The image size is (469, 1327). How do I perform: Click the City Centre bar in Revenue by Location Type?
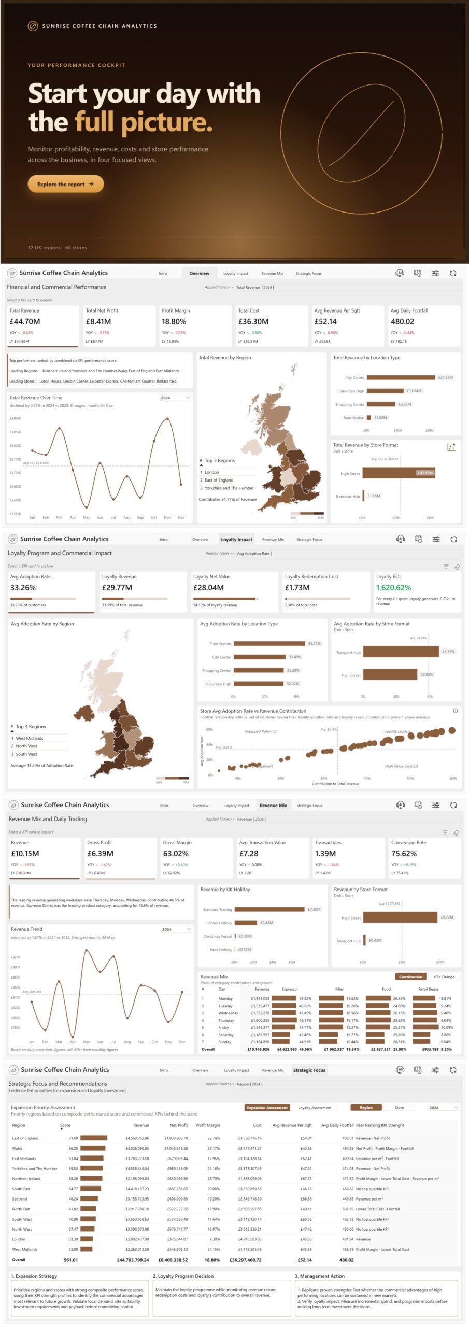click(401, 377)
